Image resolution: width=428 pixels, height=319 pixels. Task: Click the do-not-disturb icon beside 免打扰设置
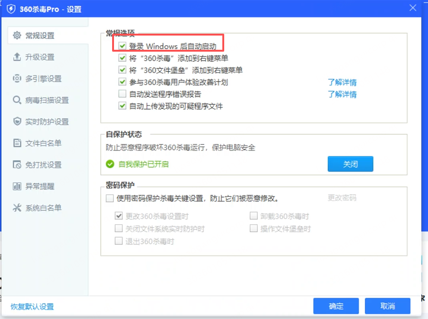tap(17, 165)
